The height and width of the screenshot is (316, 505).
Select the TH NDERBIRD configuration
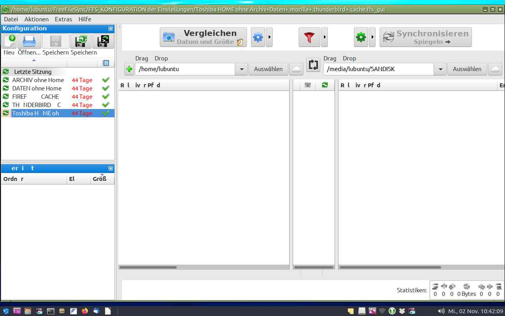[58, 105]
